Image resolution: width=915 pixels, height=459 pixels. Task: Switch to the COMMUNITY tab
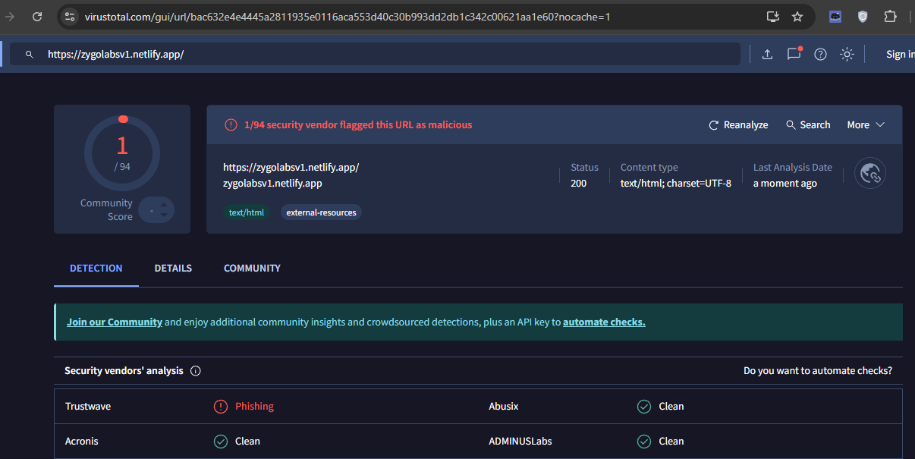pos(252,269)
